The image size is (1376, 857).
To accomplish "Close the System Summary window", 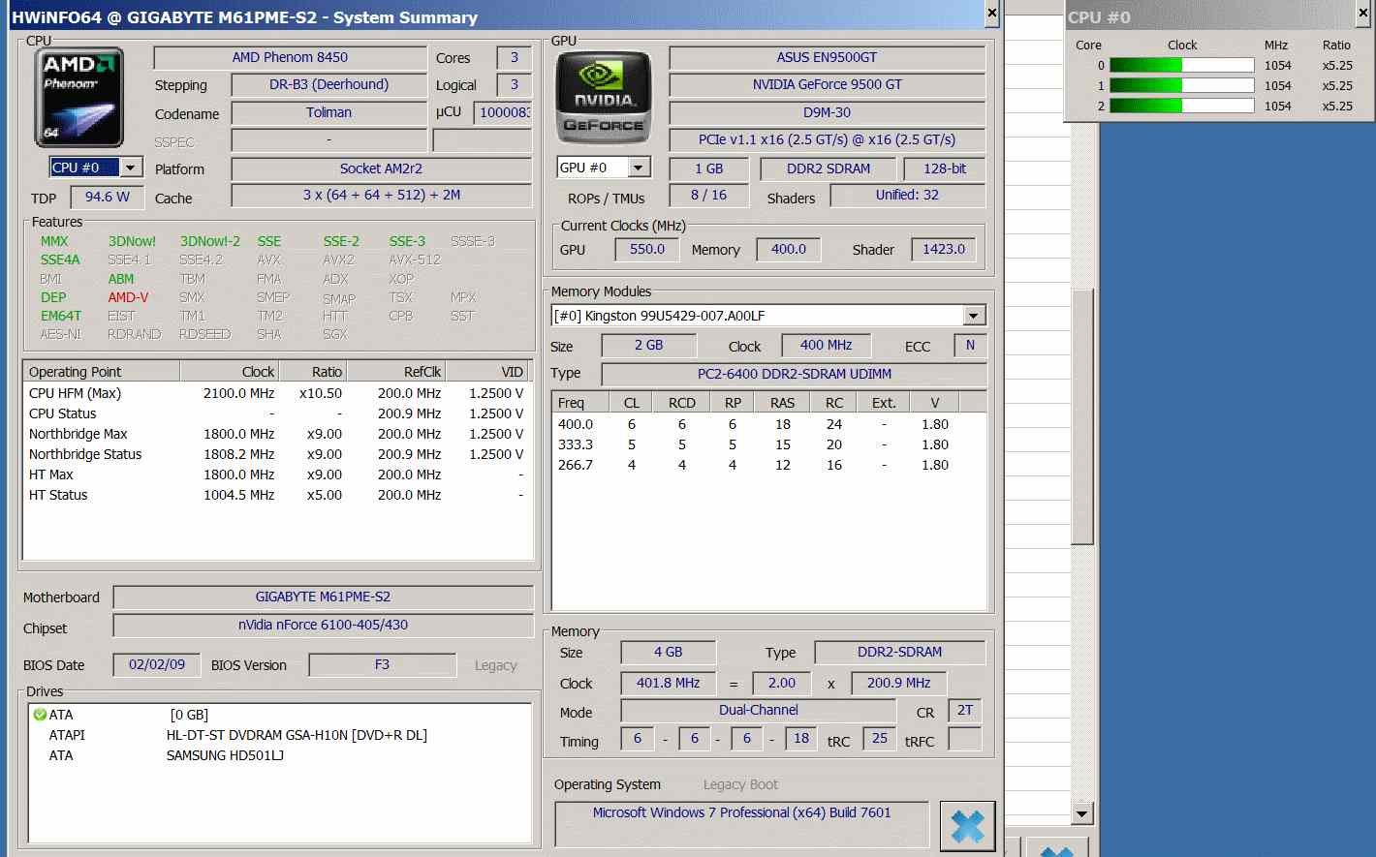I will 991,14.
